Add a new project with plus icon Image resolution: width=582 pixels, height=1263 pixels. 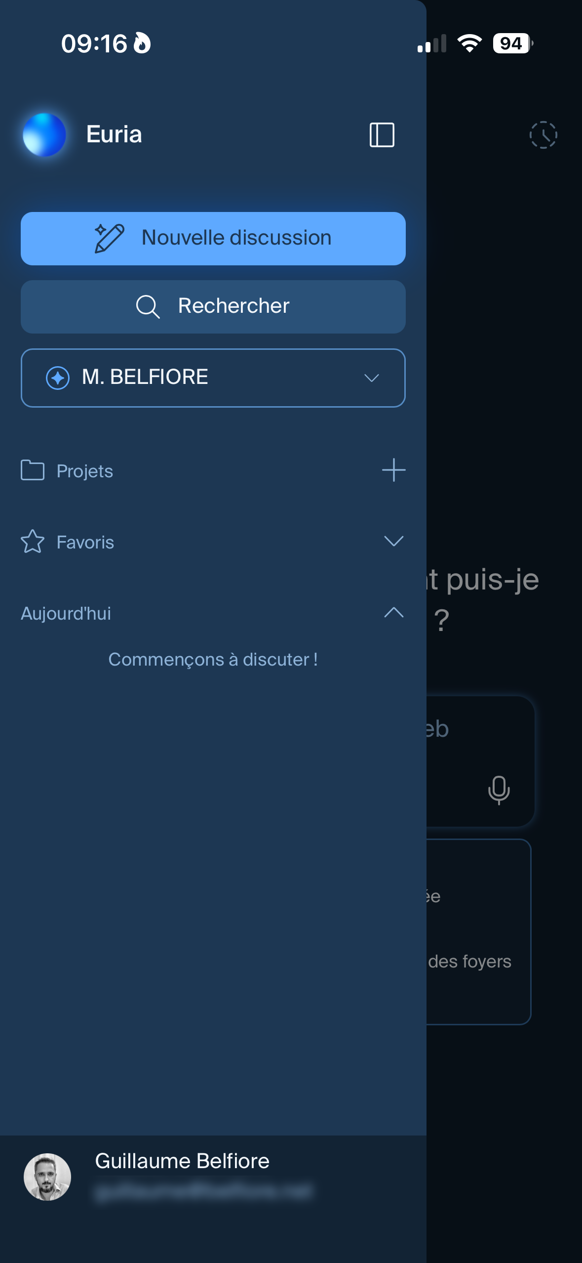393,470
